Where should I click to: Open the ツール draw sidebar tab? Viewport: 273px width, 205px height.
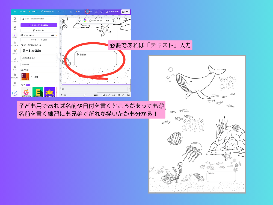[15, 68]
